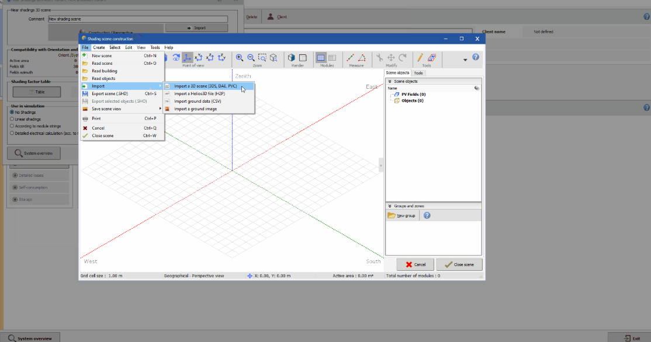The width and height of the screenshot is (651, 342).
Task: Open the Create menu
Action: coord(99,48)
